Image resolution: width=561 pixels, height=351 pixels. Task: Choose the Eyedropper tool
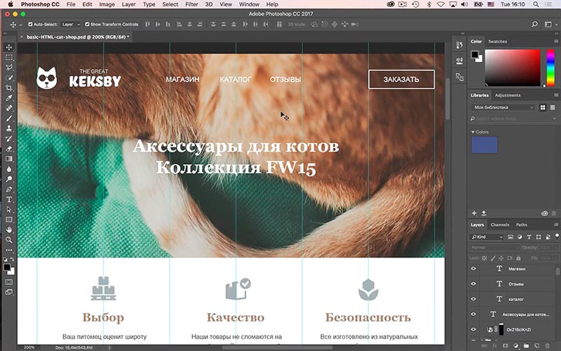click(8, 98)
